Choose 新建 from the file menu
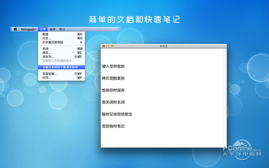 tap(61, 34)
